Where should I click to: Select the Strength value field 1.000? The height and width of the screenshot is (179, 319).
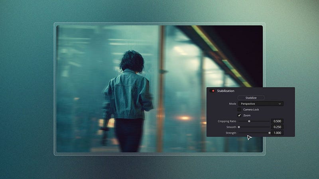pyautogui.click(x=277, y=133)
